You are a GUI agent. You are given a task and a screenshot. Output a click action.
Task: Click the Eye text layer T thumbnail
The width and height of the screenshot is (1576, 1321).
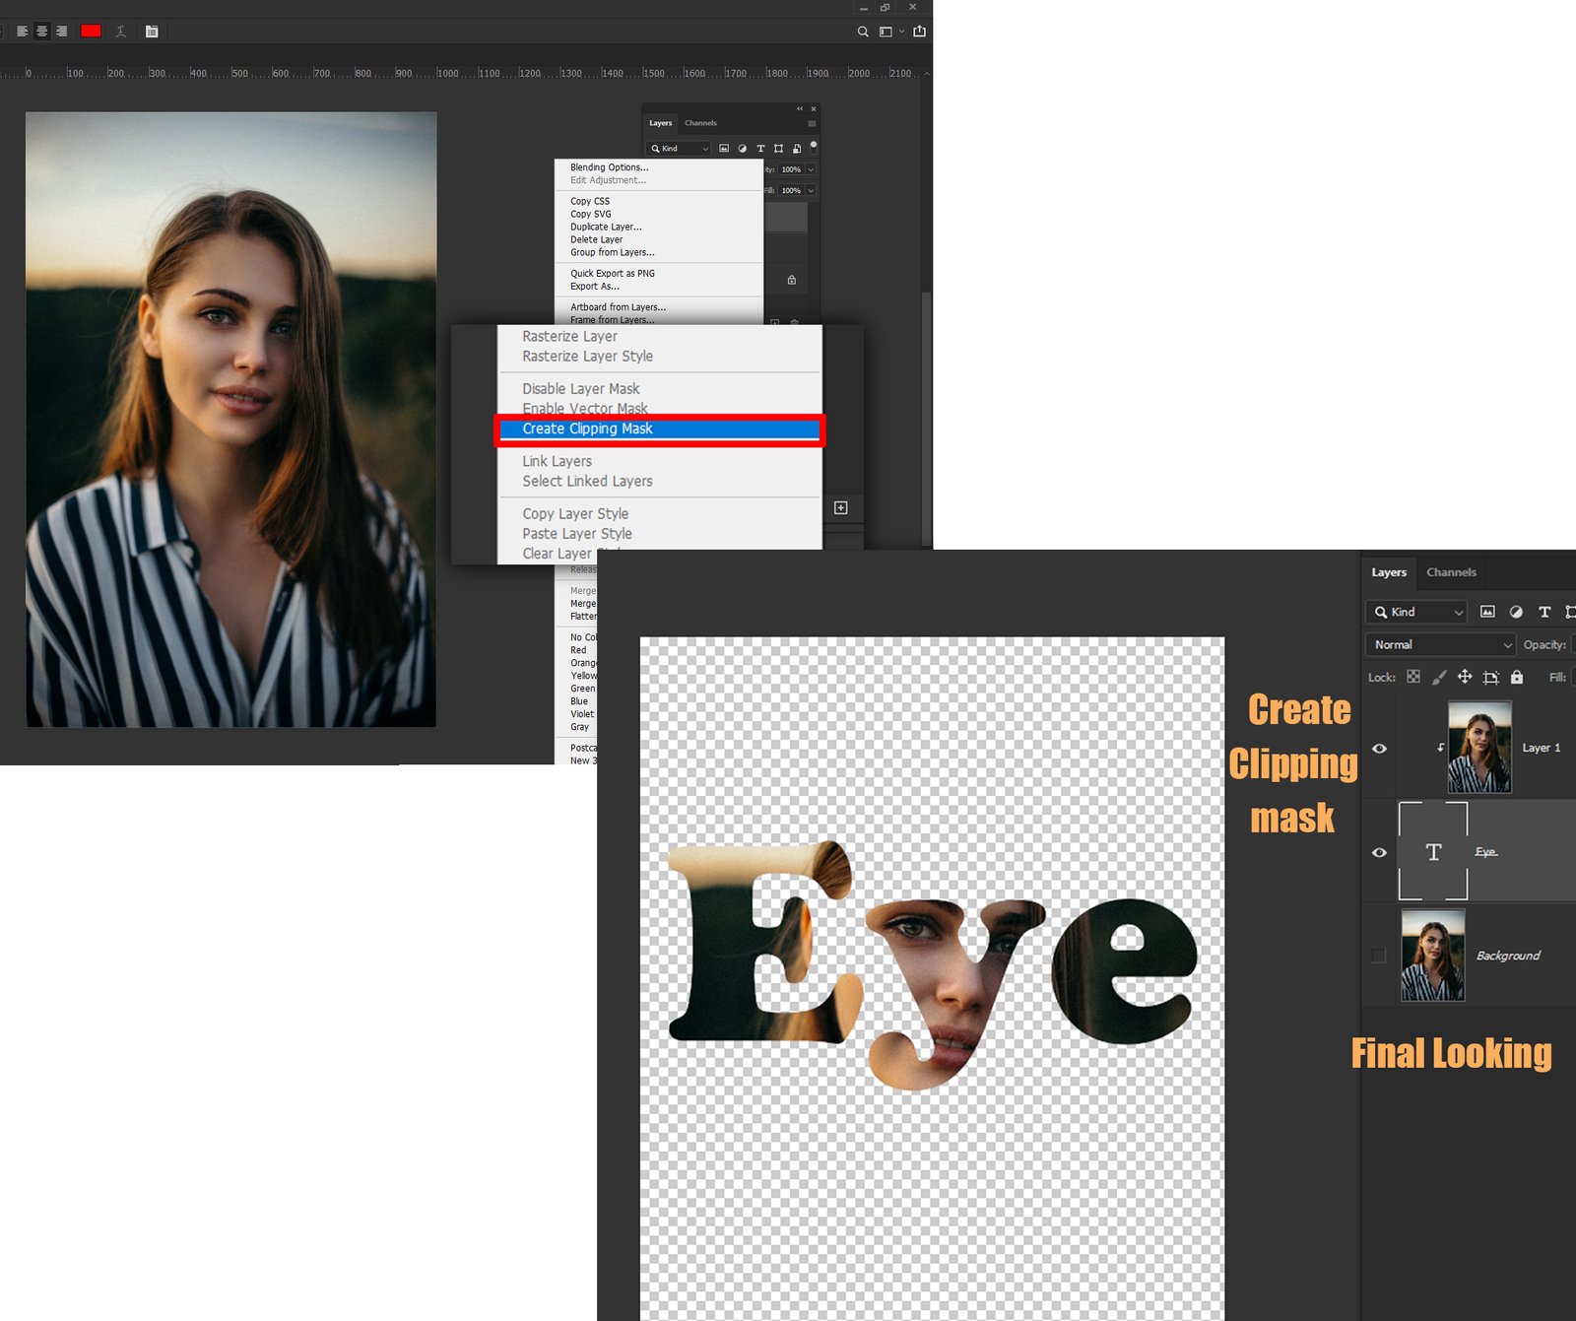click(1433, 851)
